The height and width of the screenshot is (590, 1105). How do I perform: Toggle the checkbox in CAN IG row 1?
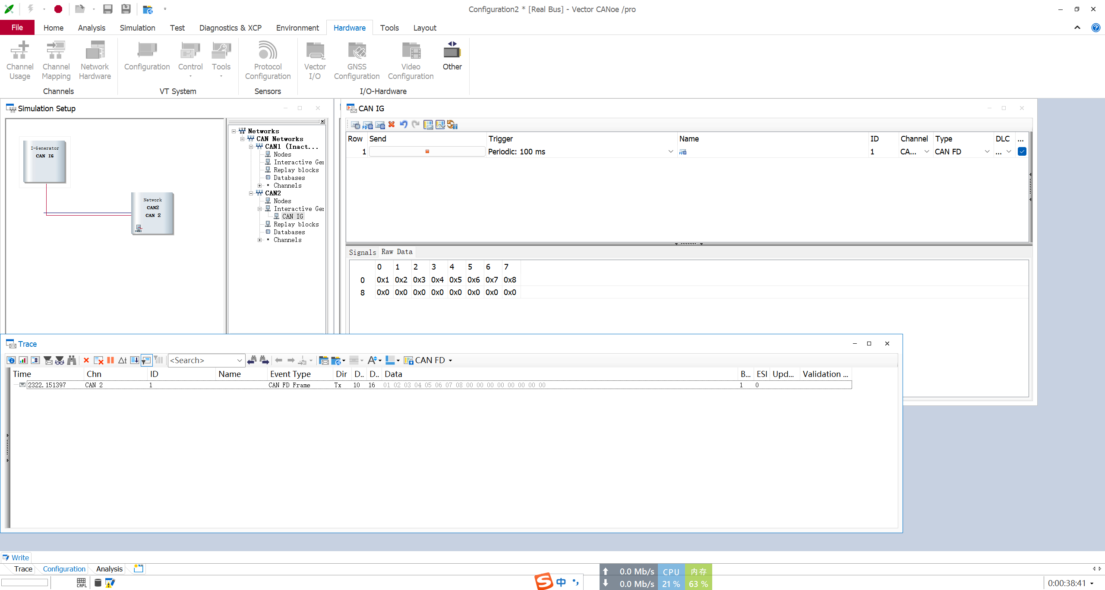click(1022, 151)
